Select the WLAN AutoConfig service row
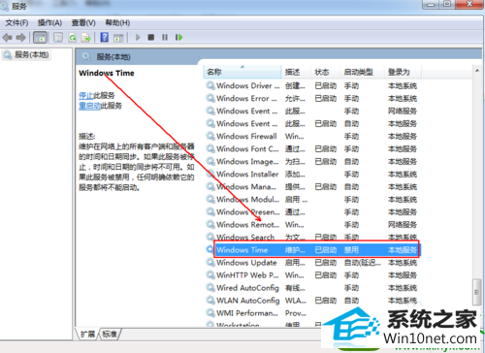 (x=312, y=301)
